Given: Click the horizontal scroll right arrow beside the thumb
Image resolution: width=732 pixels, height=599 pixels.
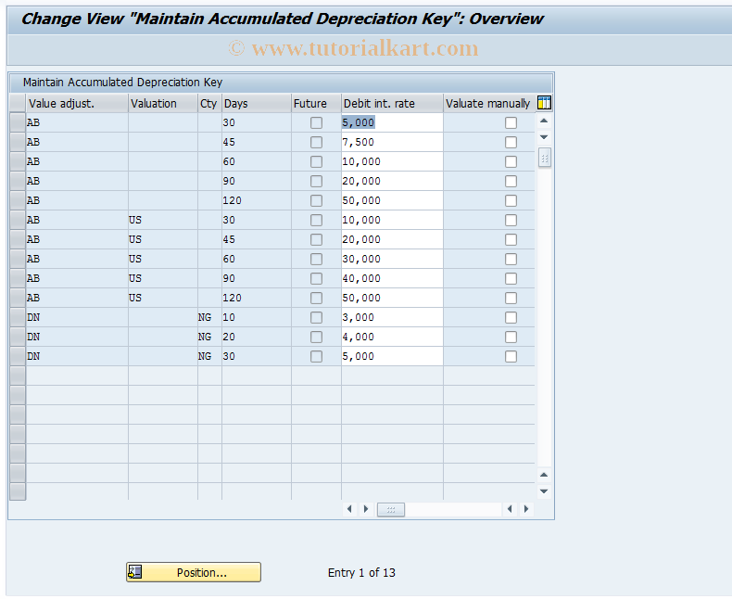Looking at the screenshot, I should (366, 509).
